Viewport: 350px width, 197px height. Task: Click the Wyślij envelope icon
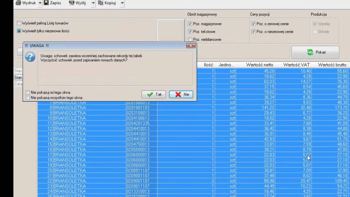click(72, 3)
